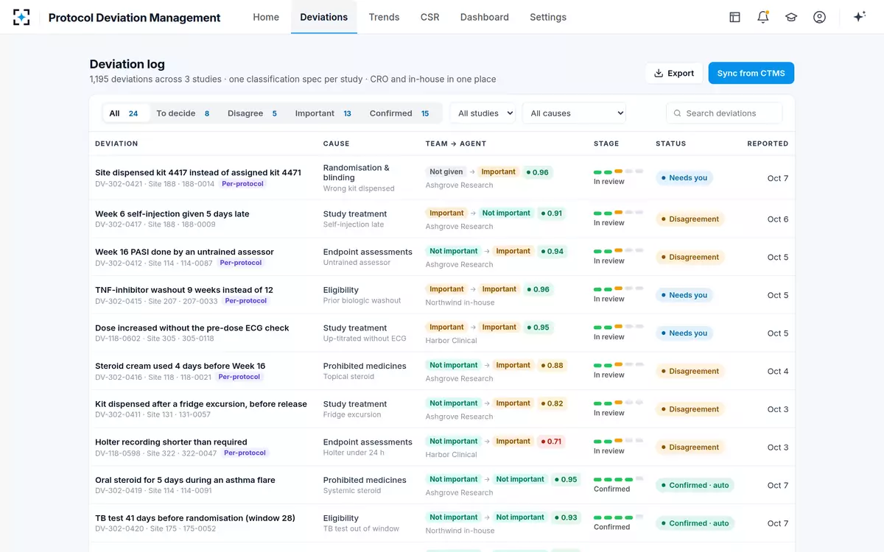Click Per-protocol tag on DV-302-0421

click(243, 184)
